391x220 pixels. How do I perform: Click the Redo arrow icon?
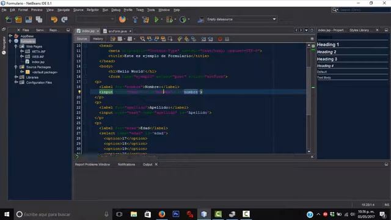64,19
